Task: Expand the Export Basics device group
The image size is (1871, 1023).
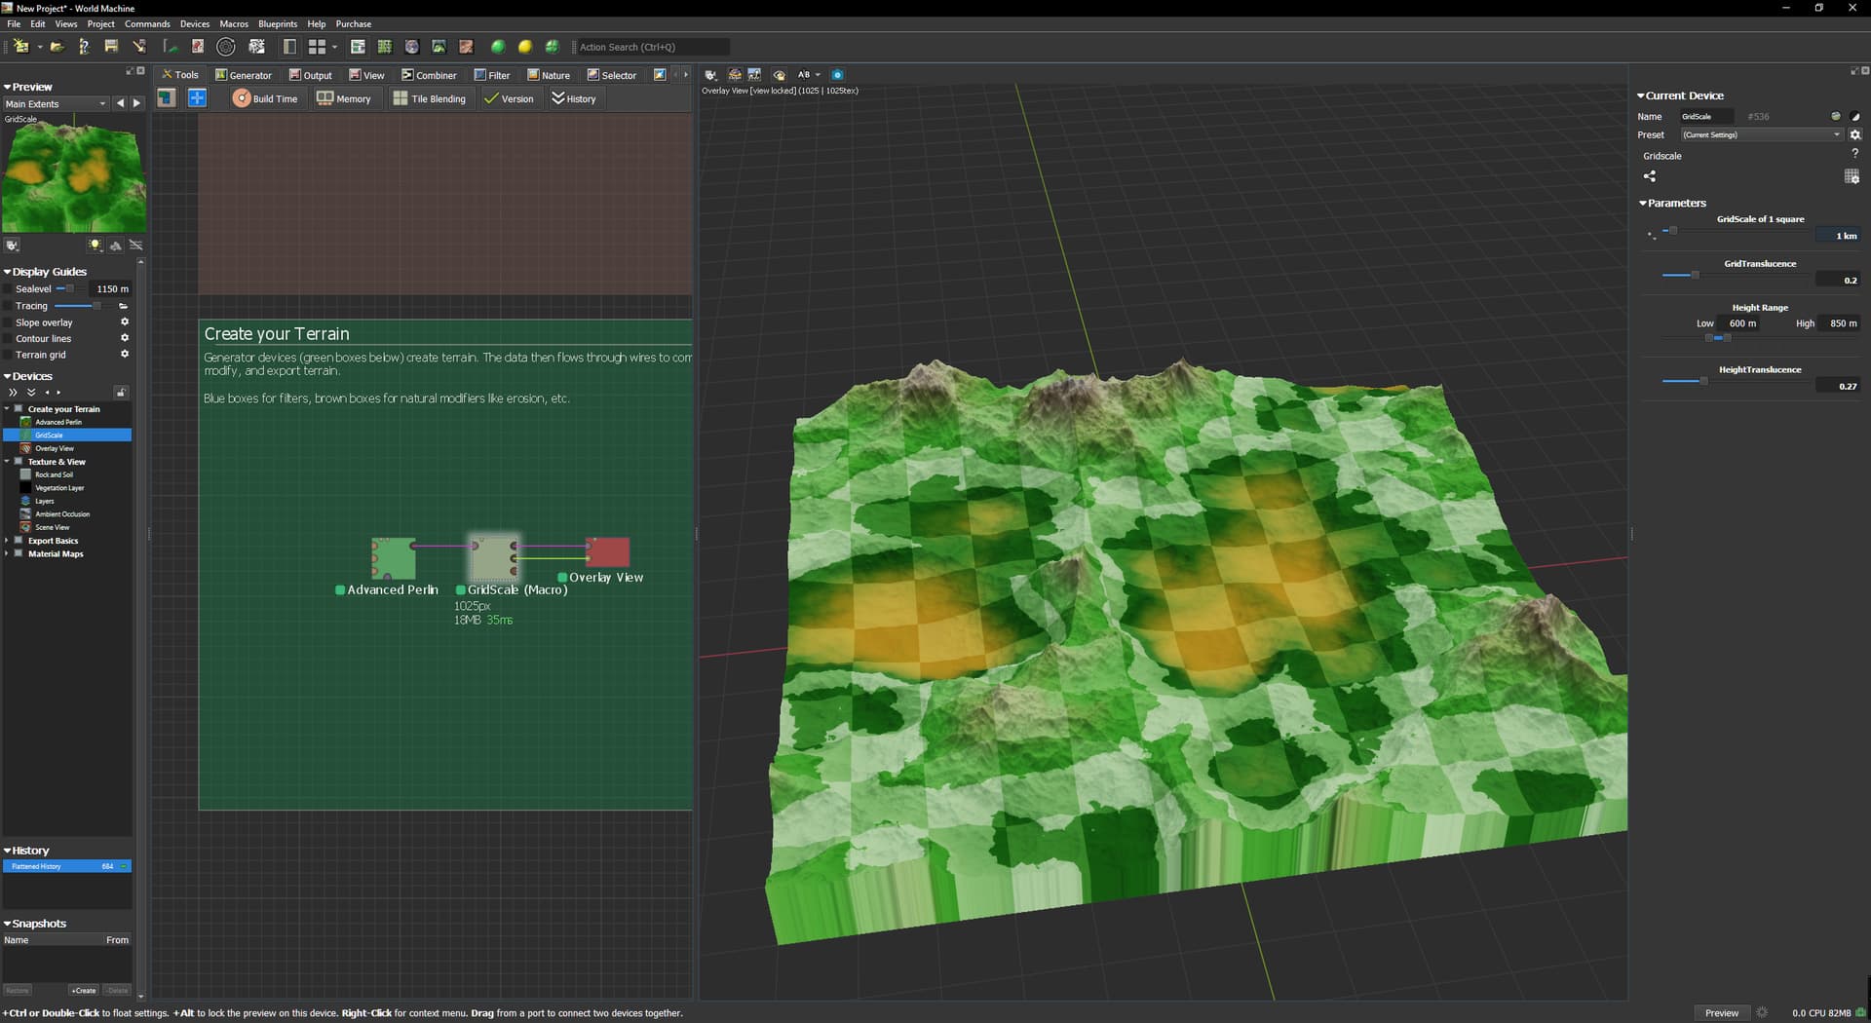Action: tap(7, 541)
